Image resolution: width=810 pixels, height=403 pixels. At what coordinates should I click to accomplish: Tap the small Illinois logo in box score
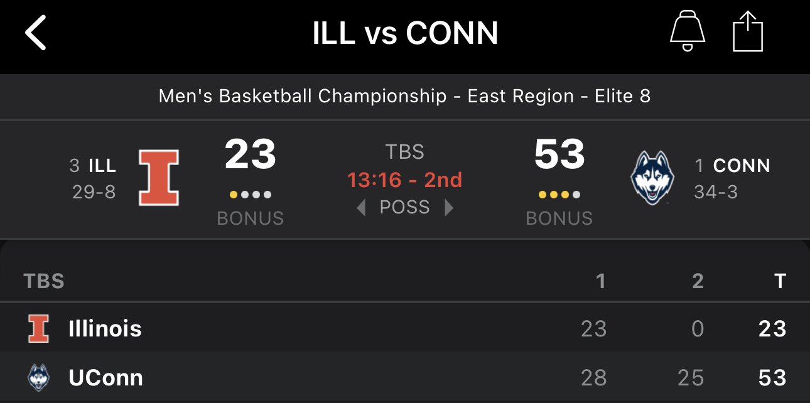38,329
